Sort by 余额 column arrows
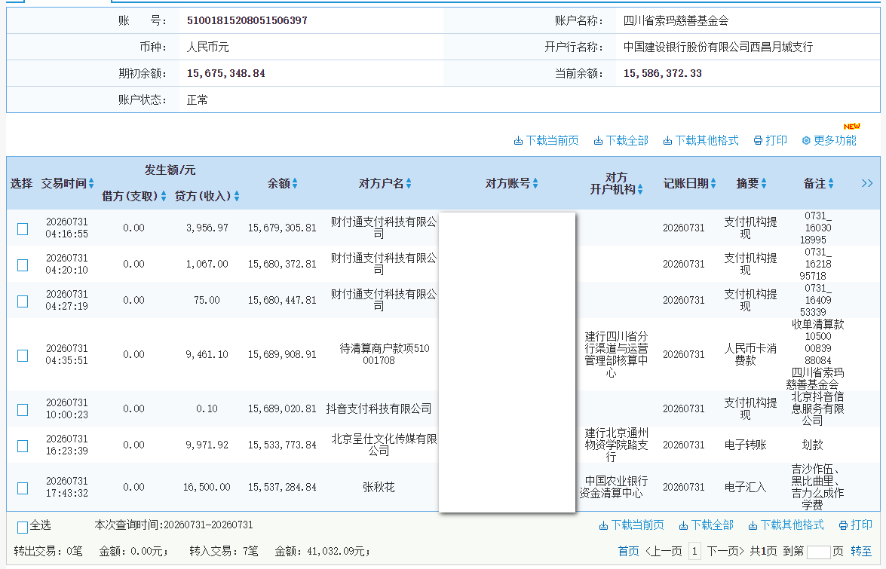The height and width of the screenshot is (569, 886). 295,183
